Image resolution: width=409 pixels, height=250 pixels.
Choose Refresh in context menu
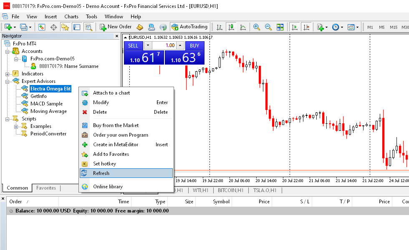126,173
